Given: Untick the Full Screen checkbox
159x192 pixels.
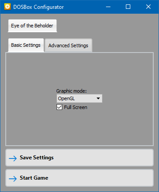Looking at the screenshot, I should coord(59,107).
